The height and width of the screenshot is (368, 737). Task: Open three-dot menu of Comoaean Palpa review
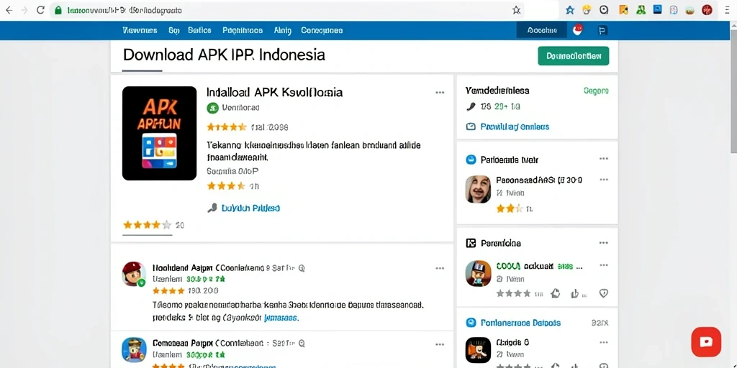pos(440,344)
